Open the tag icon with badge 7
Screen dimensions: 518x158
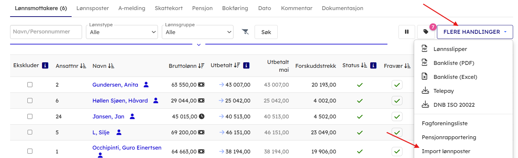[x=426, y=32]
